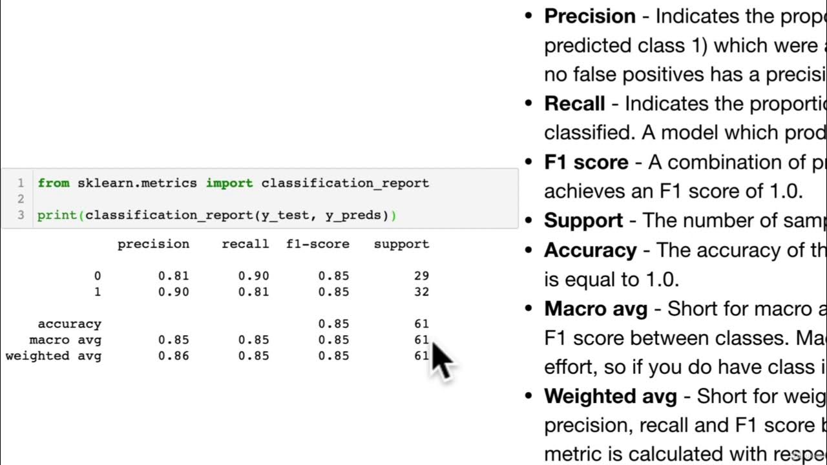Click the bold 'Recall' term in the notes
Viewport: 827px width, 465px height.
click(x=574, y=103)
